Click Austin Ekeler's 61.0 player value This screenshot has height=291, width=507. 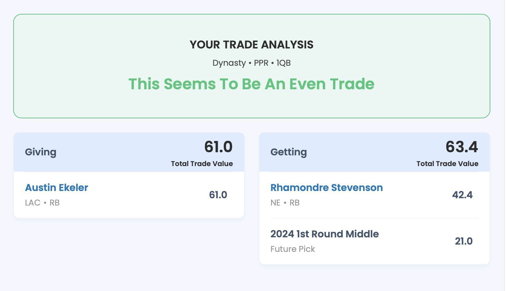point(218,195)
